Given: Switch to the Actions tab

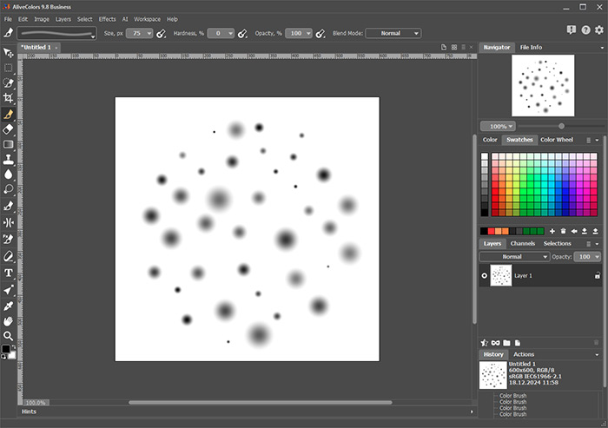Looking at the screenshot, I should point(524,354).
